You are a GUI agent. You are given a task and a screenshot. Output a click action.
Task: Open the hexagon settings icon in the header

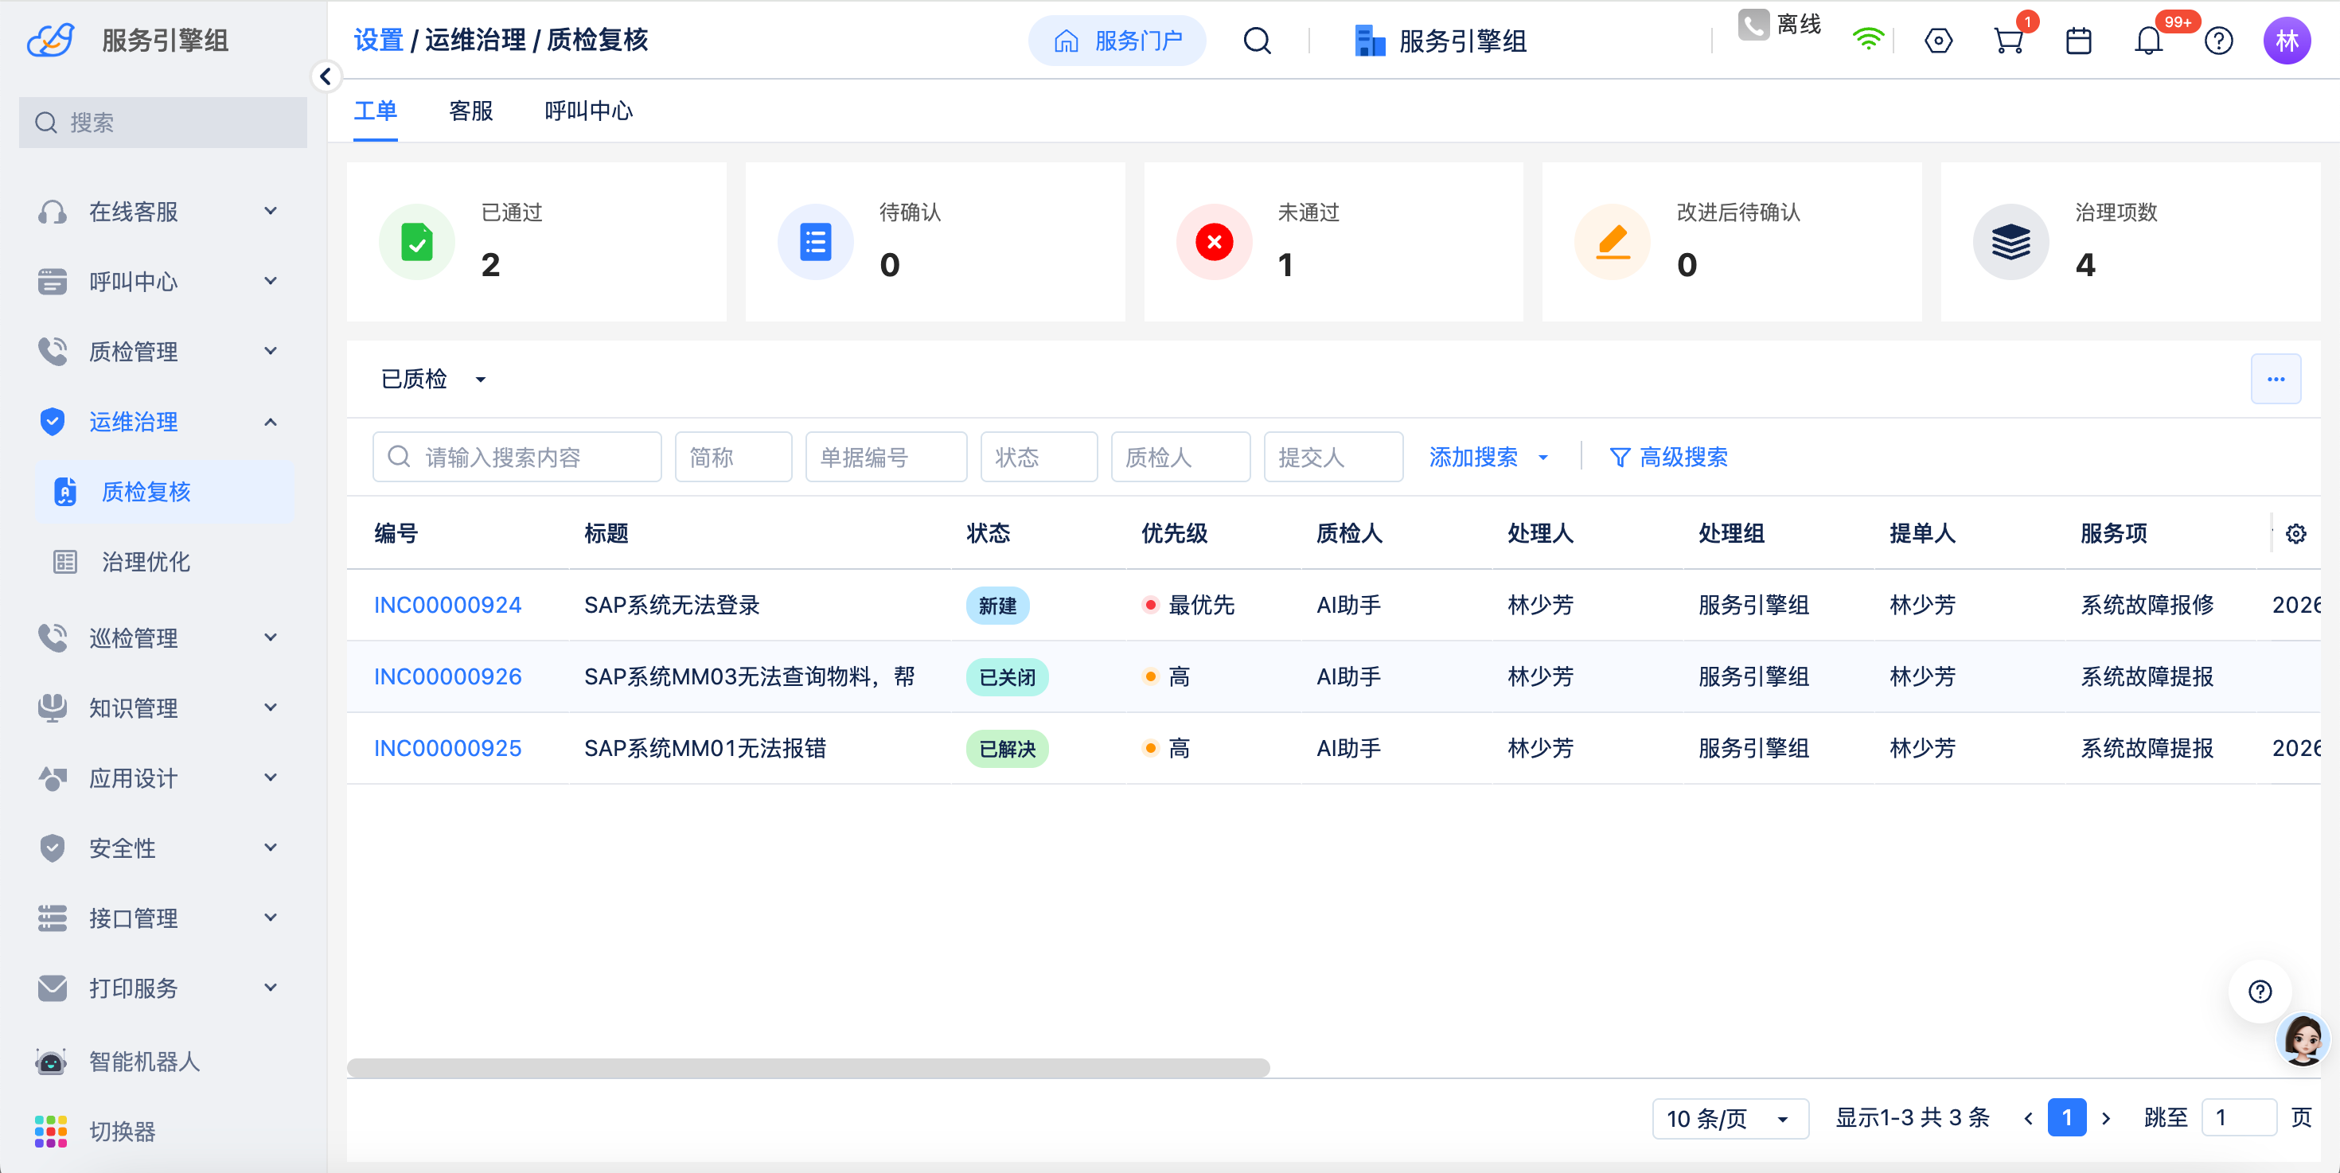click(1937, 41)
